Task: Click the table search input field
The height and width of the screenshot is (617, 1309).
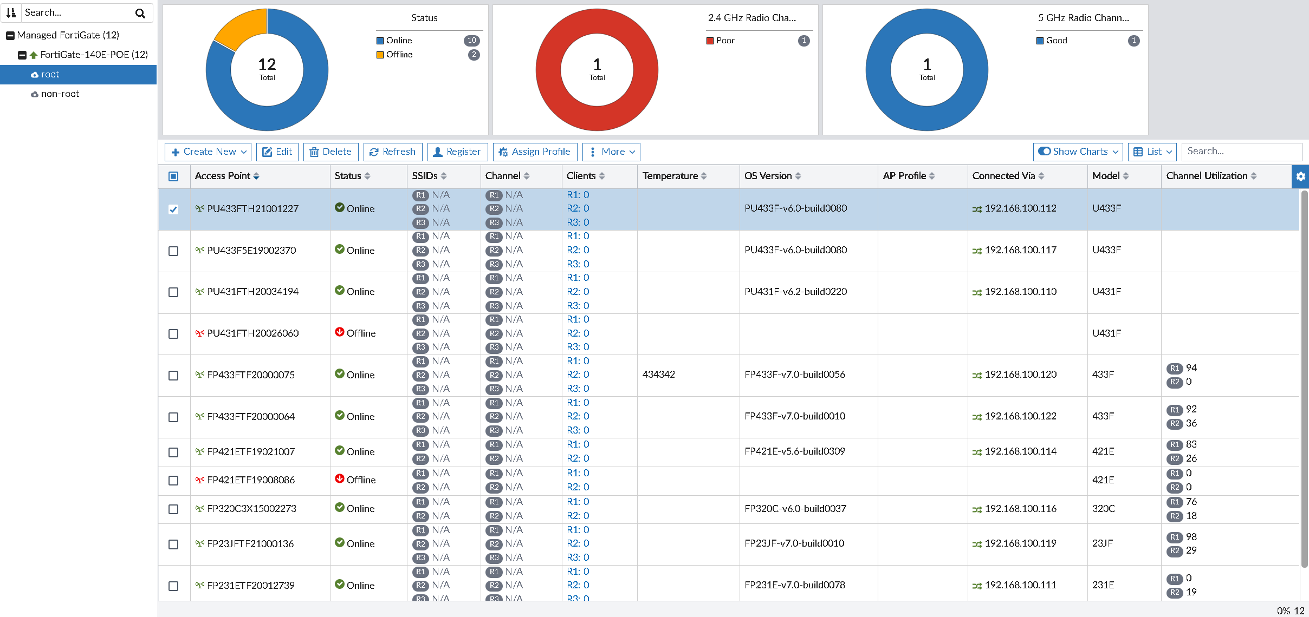Action: pos(1241,152)
